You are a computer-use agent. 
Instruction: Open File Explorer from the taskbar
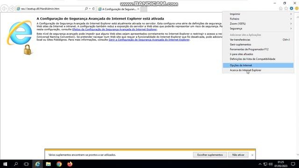pos(48,164)
